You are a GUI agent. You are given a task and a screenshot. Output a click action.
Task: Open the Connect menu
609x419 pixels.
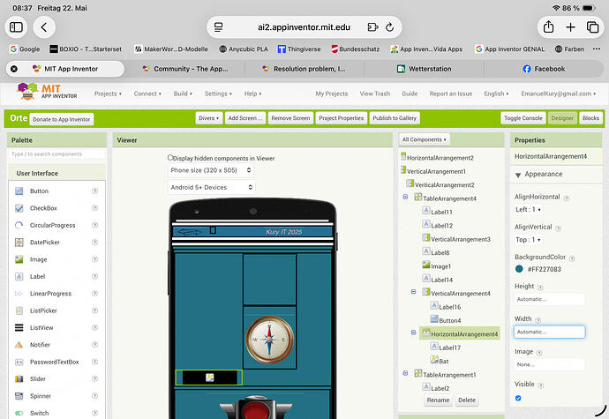pyautogui.click(x=147, y=94)
